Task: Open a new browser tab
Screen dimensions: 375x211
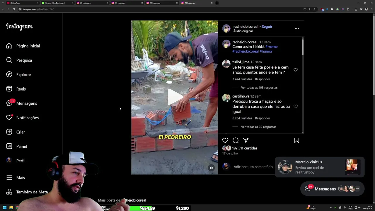Action: [x=217, y=3]
